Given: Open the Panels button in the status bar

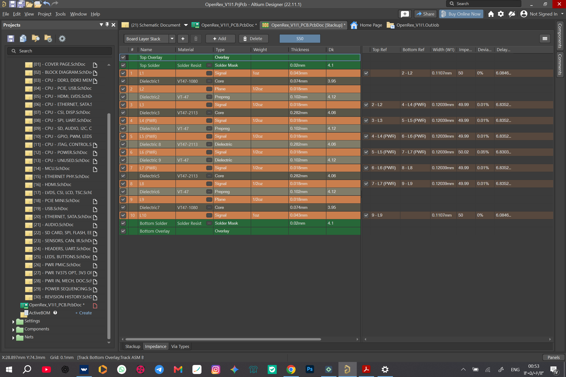Looking at the screenshot, I should point(553,357).
